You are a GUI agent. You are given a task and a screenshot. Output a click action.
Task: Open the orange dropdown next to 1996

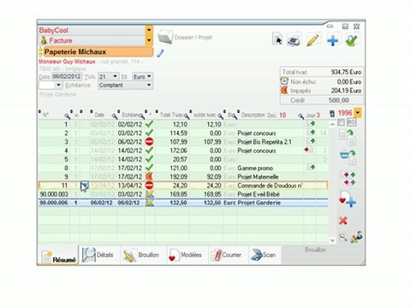coord(357,113)
